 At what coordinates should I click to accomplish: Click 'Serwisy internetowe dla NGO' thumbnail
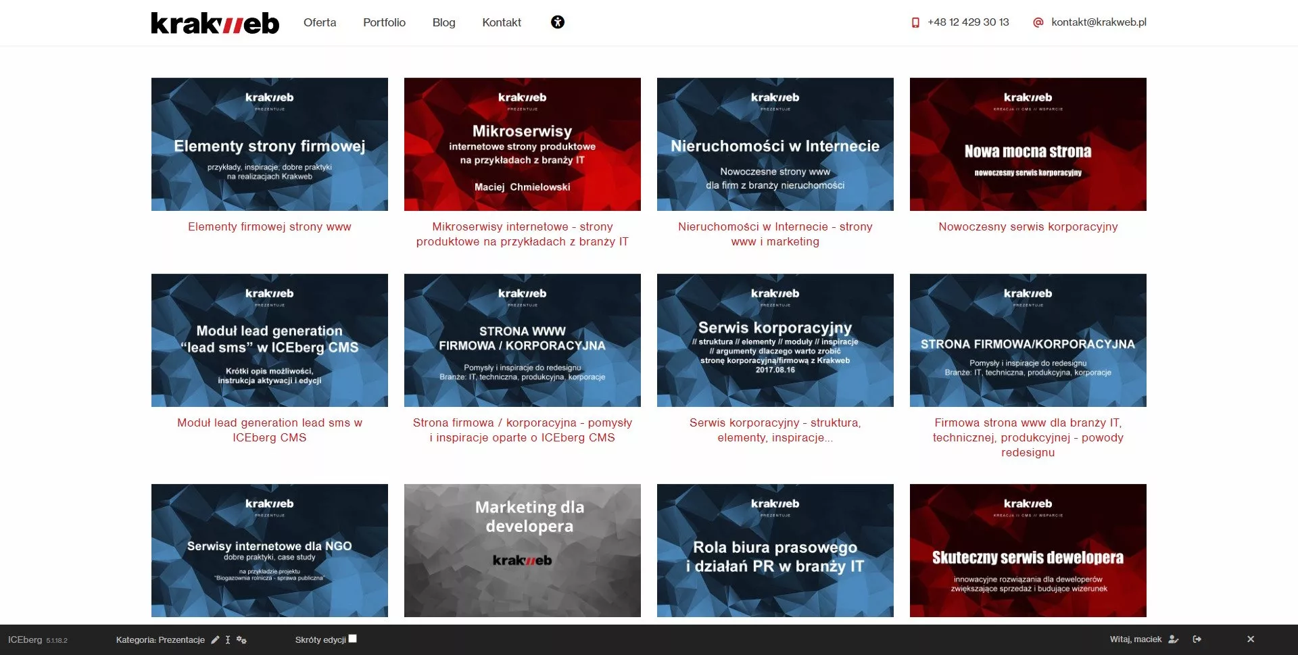point(270,550)
